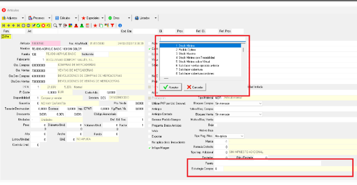Open the Adjuntos menu
This screenshot has height=185, width=357.
click(x=10, y=18)
